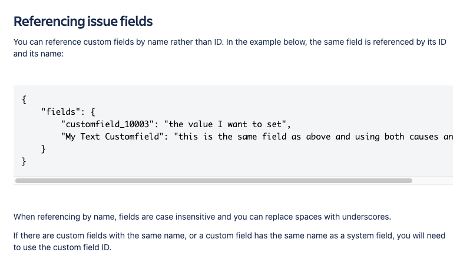Click the "customfield_10003" key in the code
The width and height of the screenshot is (460, 262).
pos(107,124)
